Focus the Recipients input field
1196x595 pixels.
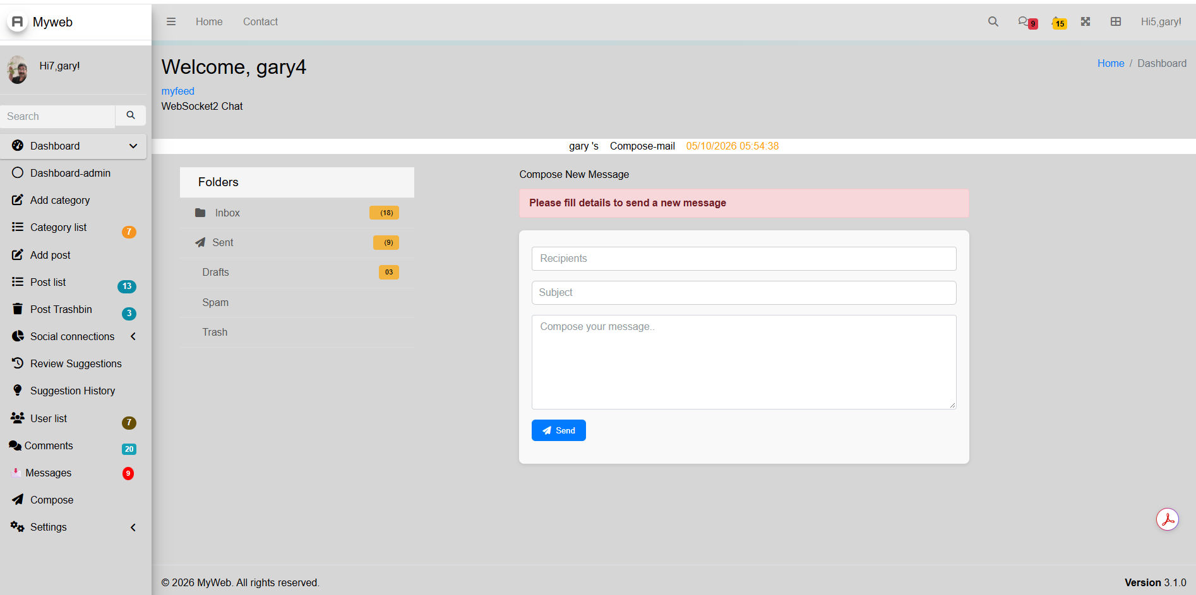744,259
